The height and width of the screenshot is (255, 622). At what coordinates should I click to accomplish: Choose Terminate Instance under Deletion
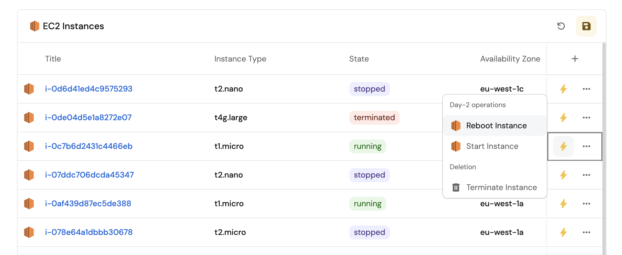(x=501, y=187)
